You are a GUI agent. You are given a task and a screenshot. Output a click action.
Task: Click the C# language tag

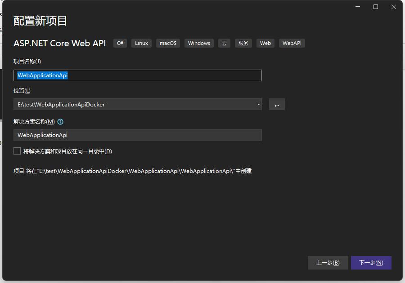[120, 43]
